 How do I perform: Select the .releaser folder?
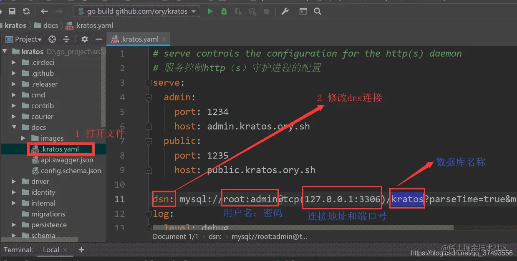(40, 84)
